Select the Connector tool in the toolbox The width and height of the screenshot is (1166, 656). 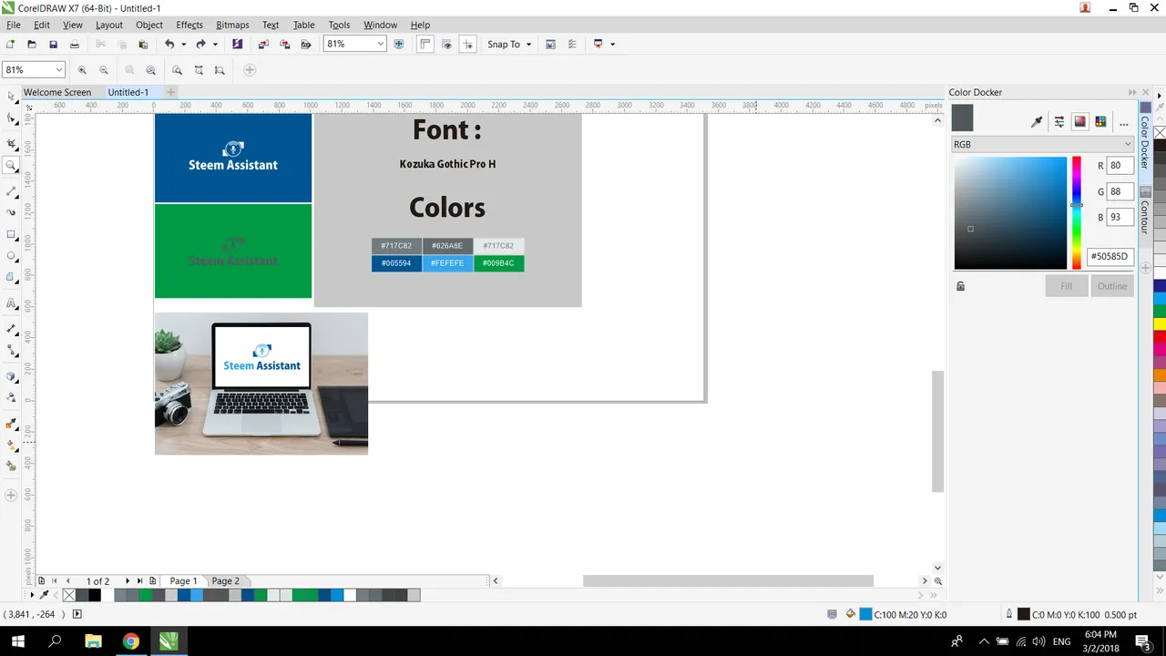pyautogui.click(x=11, y=350)
